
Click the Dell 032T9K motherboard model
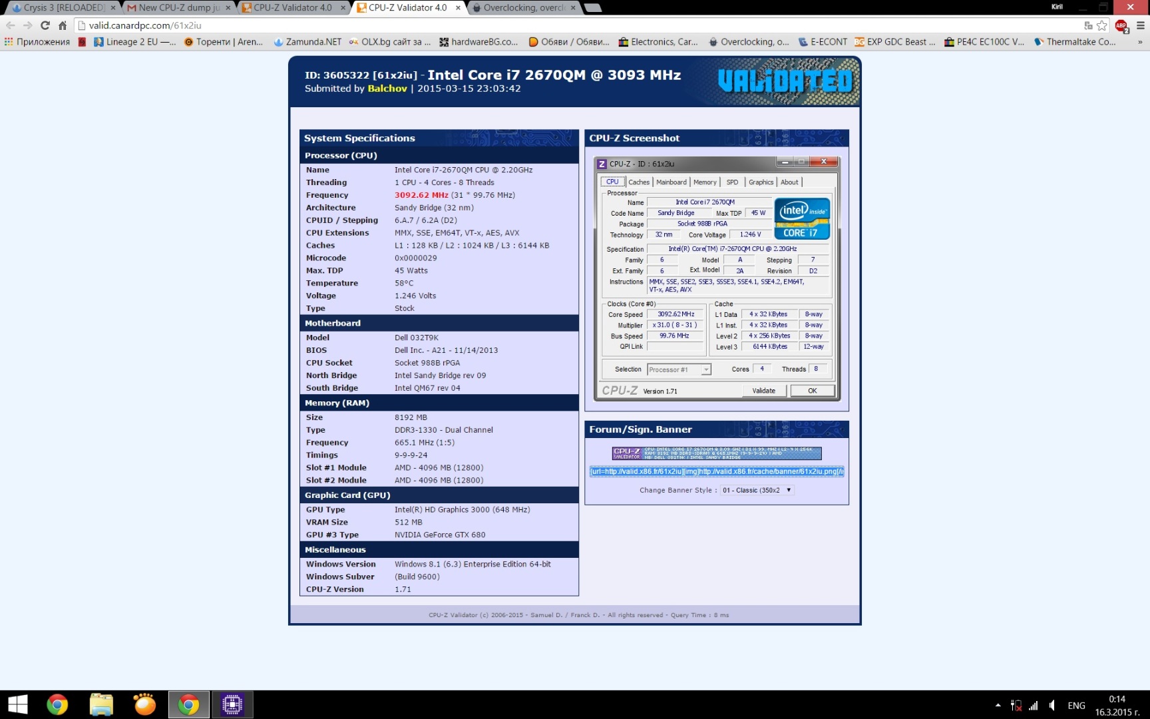417,338
